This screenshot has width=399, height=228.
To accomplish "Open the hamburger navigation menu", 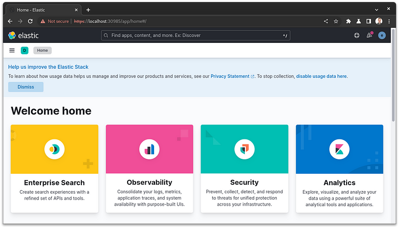I will coord(12,50).
